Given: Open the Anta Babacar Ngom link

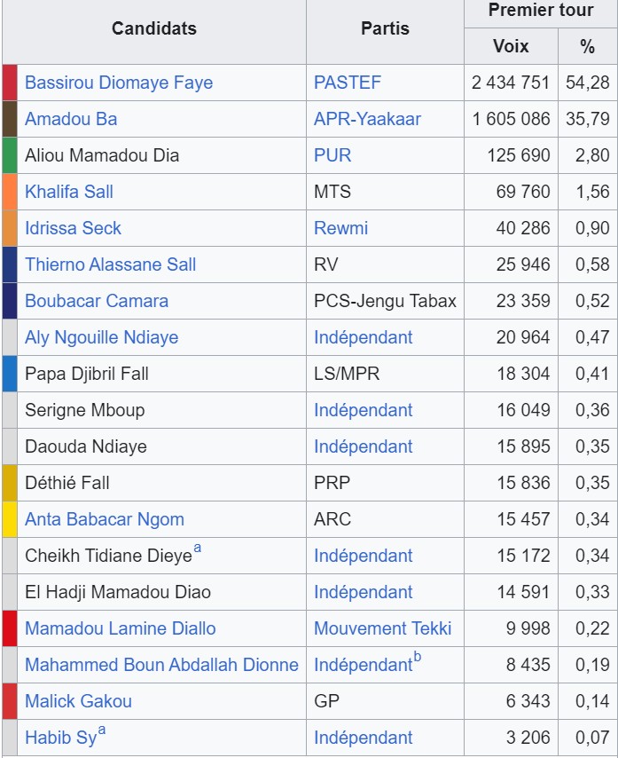Looking at the screenshot, I should click(x=105, y=519).
